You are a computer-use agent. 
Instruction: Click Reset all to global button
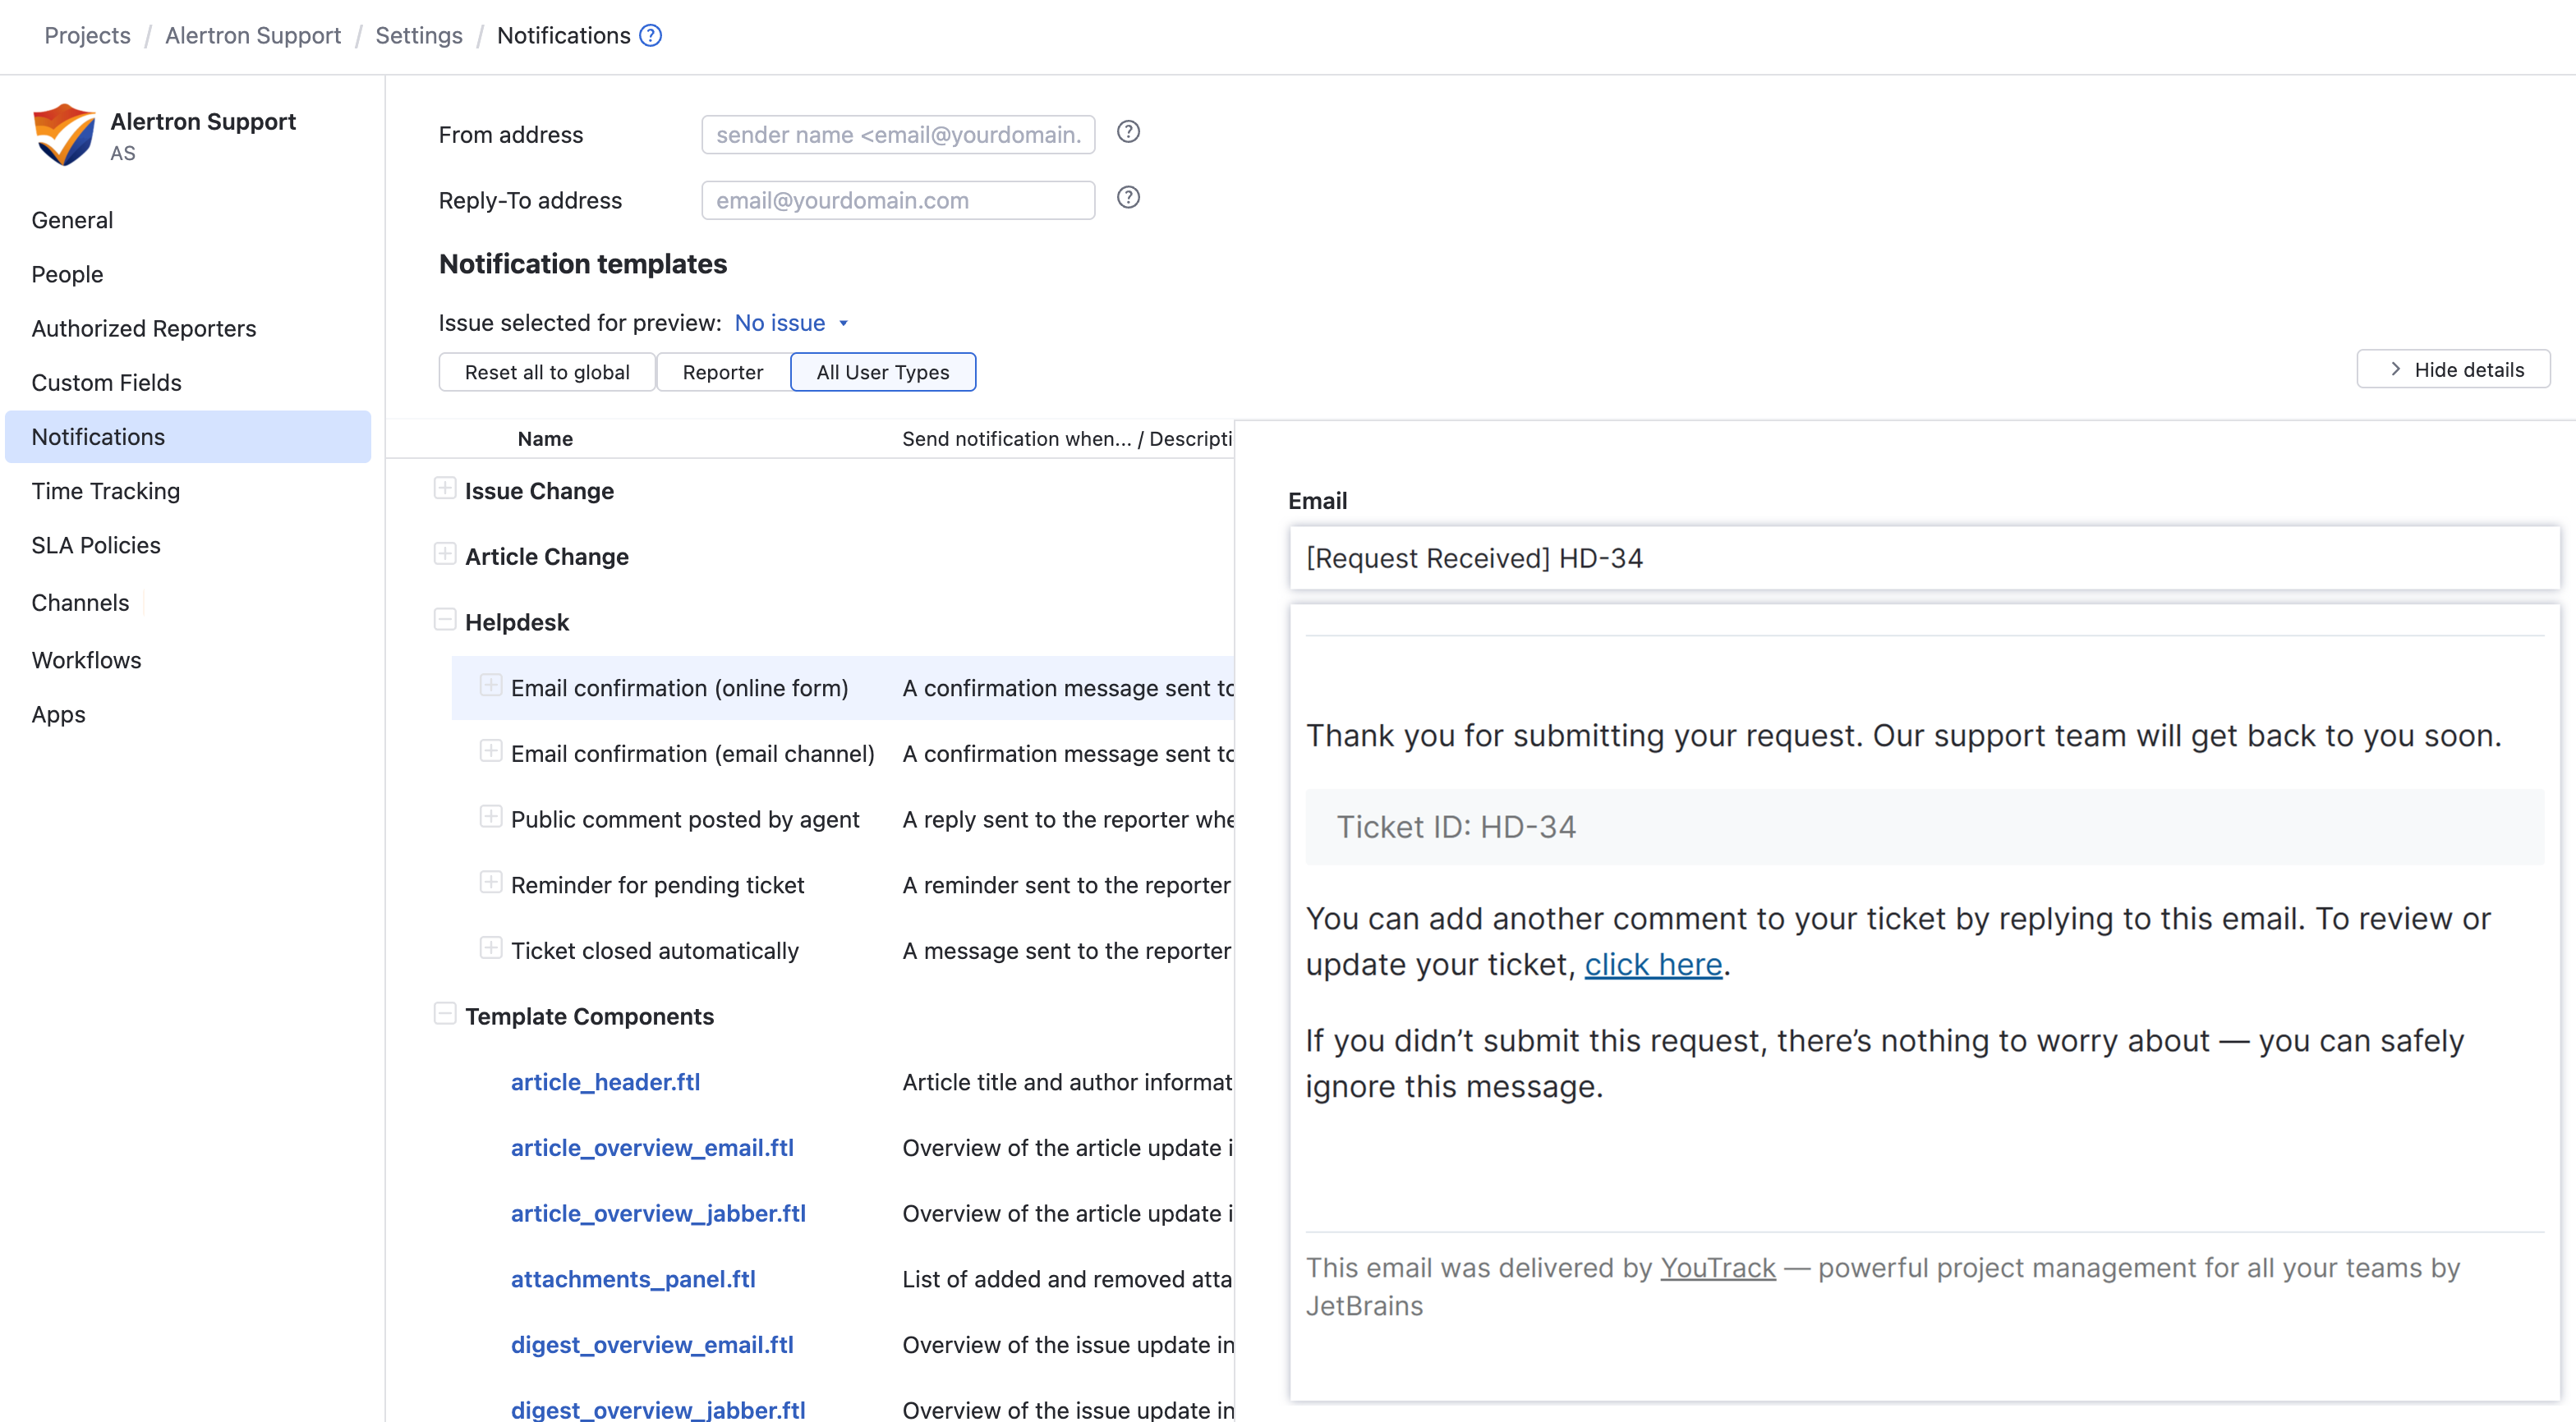click(547, 373)
